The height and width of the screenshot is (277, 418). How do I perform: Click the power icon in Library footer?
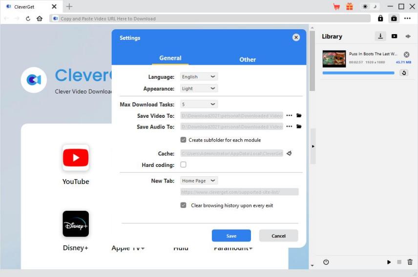326,262
